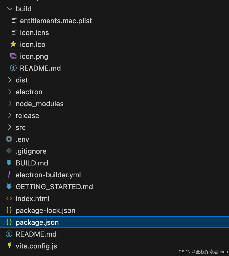Open GETTING_STARTED.md
Viewport: 229px width, 256px height.
coord(54,186)
